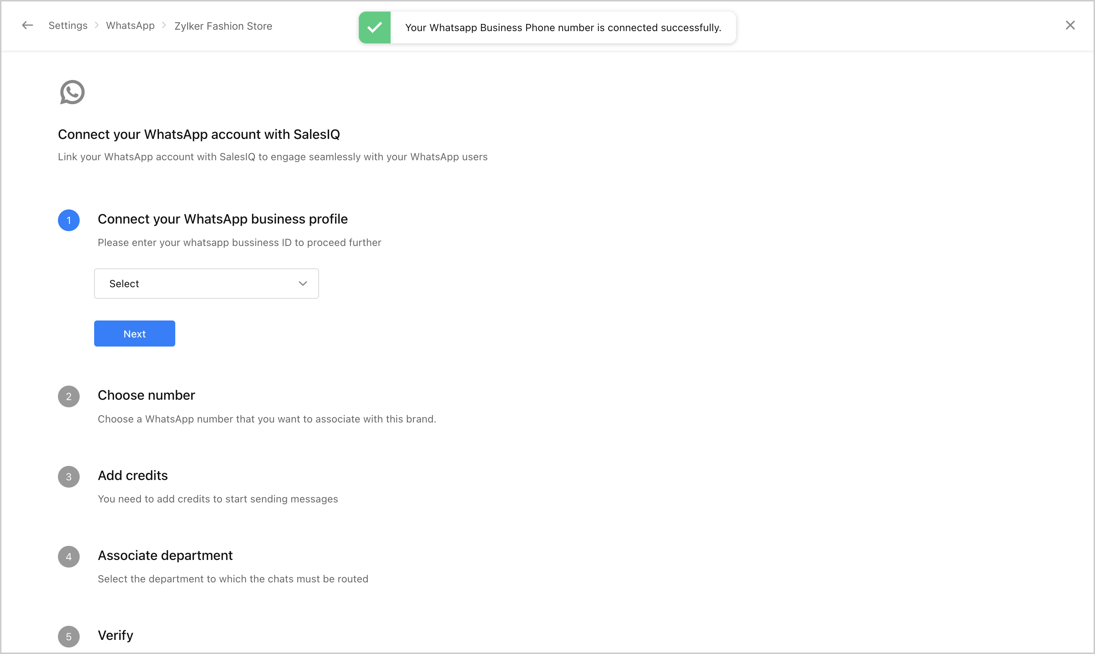The width and height of the screenshot is (1095, 654).
Task: Click the back arrow icon
Action: point(28,26)
